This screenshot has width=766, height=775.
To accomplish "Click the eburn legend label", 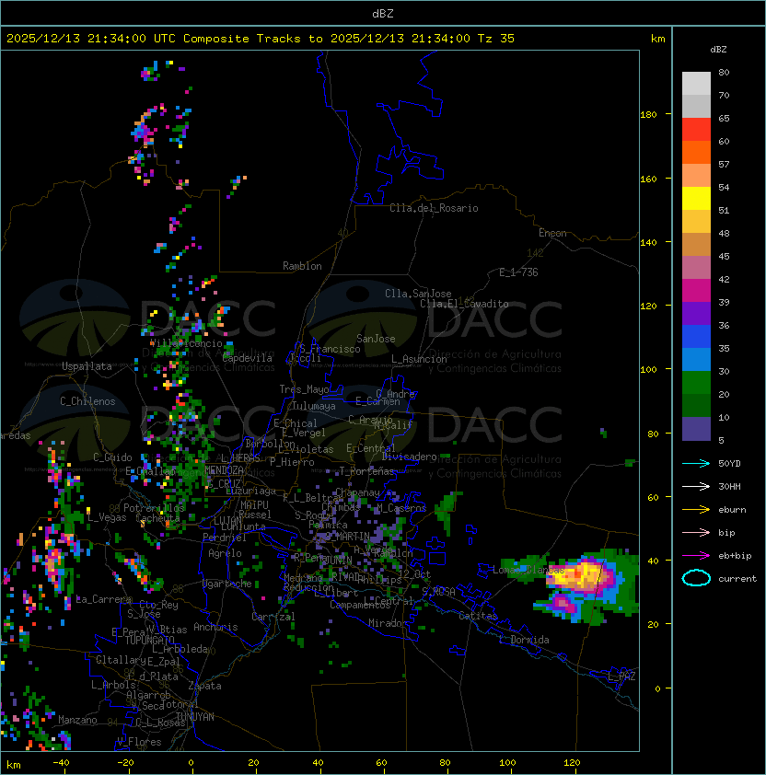I will pyautogui.click(x=732, y=510).
